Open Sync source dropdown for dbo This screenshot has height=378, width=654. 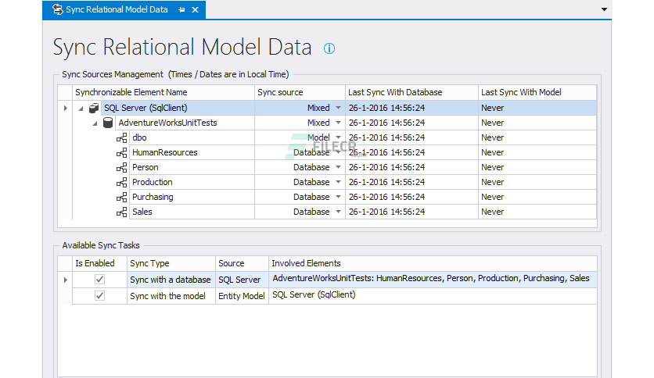coord(338,137)
